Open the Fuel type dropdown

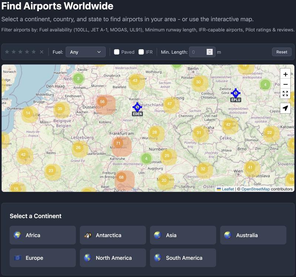[x=85, y=52]
